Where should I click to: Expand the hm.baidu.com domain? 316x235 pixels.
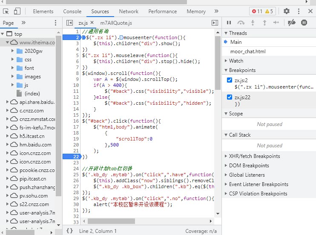click(8, 144)
